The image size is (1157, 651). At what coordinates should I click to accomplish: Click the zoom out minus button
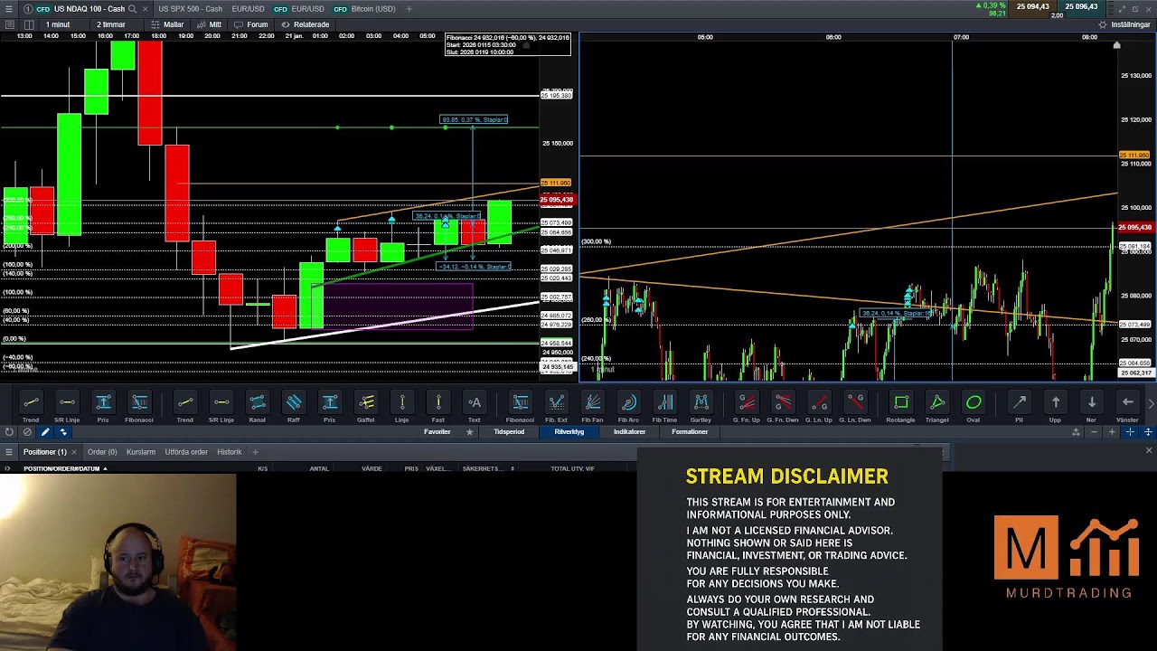click(1094, 432)
